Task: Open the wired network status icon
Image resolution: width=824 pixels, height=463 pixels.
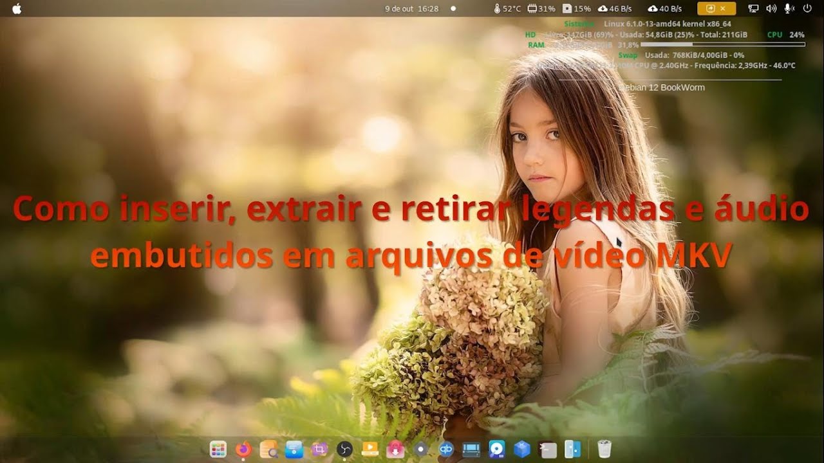Action: [x=753, y=8]
